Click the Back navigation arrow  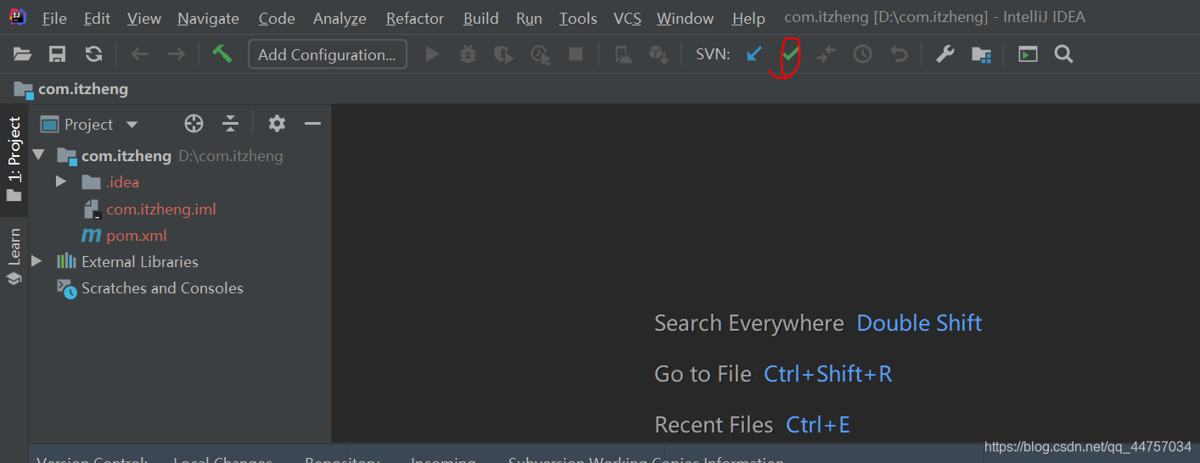tap(140, 54)
